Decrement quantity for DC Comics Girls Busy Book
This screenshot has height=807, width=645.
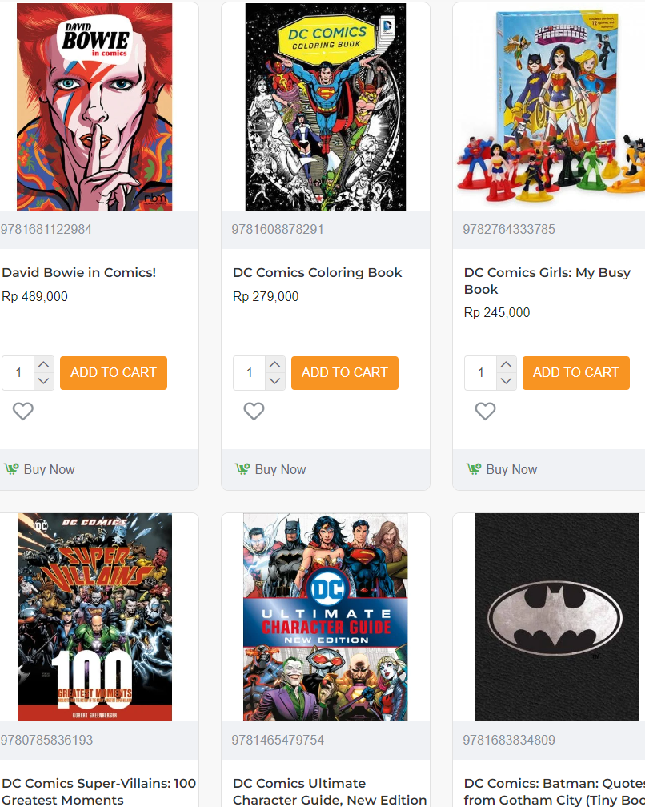tap(506, 381)
